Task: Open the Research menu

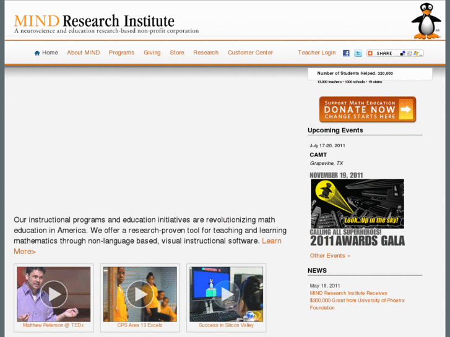Action: point(206,53)
